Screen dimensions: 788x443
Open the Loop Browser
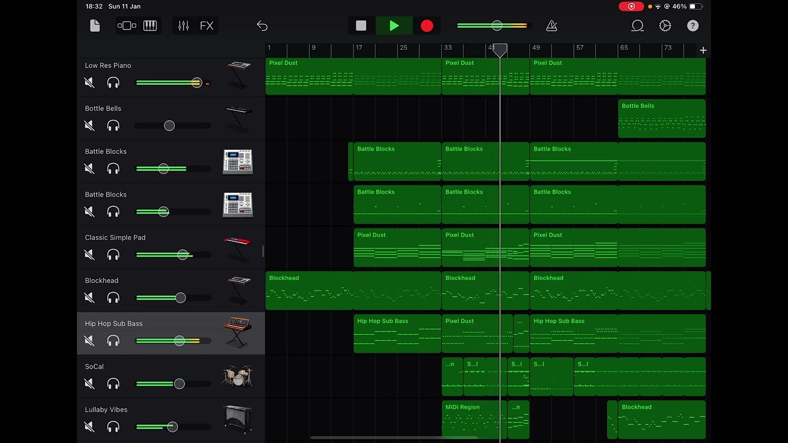(x=637, y=26)
